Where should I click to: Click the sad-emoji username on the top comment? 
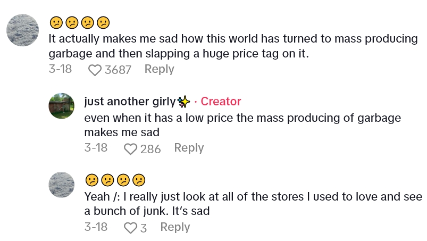79,23
